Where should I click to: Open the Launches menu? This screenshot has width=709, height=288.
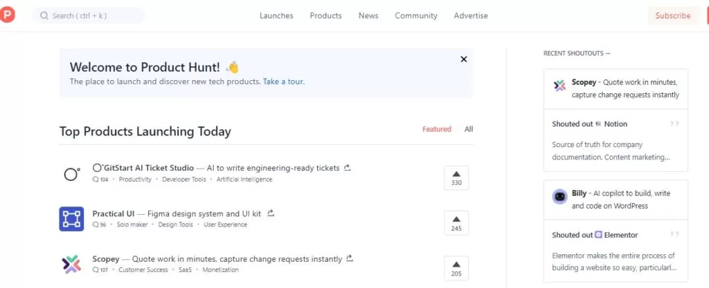[x=276, y=16]
